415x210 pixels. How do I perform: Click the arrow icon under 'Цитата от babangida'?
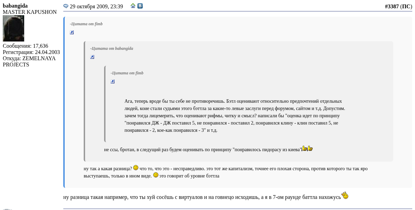pos(92,57)
